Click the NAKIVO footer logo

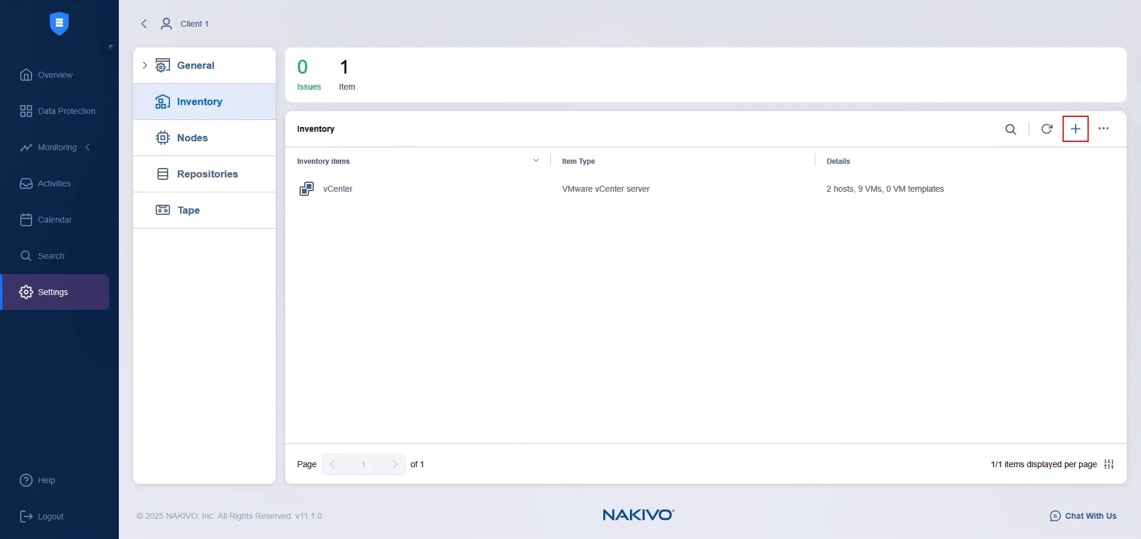click(639, 515)
